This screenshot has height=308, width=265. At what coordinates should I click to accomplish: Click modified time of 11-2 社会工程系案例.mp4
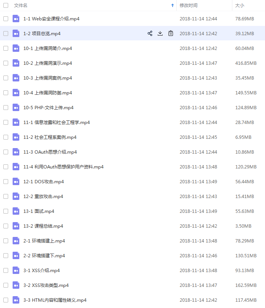(198, 137)
